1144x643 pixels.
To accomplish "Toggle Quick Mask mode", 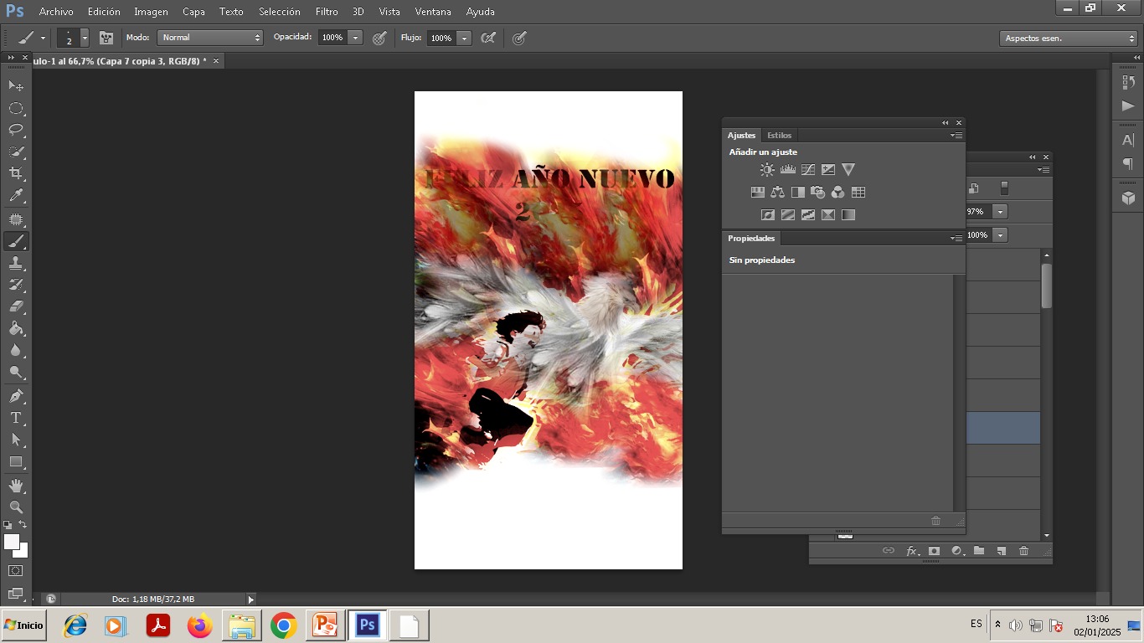I will coord(16,571).
